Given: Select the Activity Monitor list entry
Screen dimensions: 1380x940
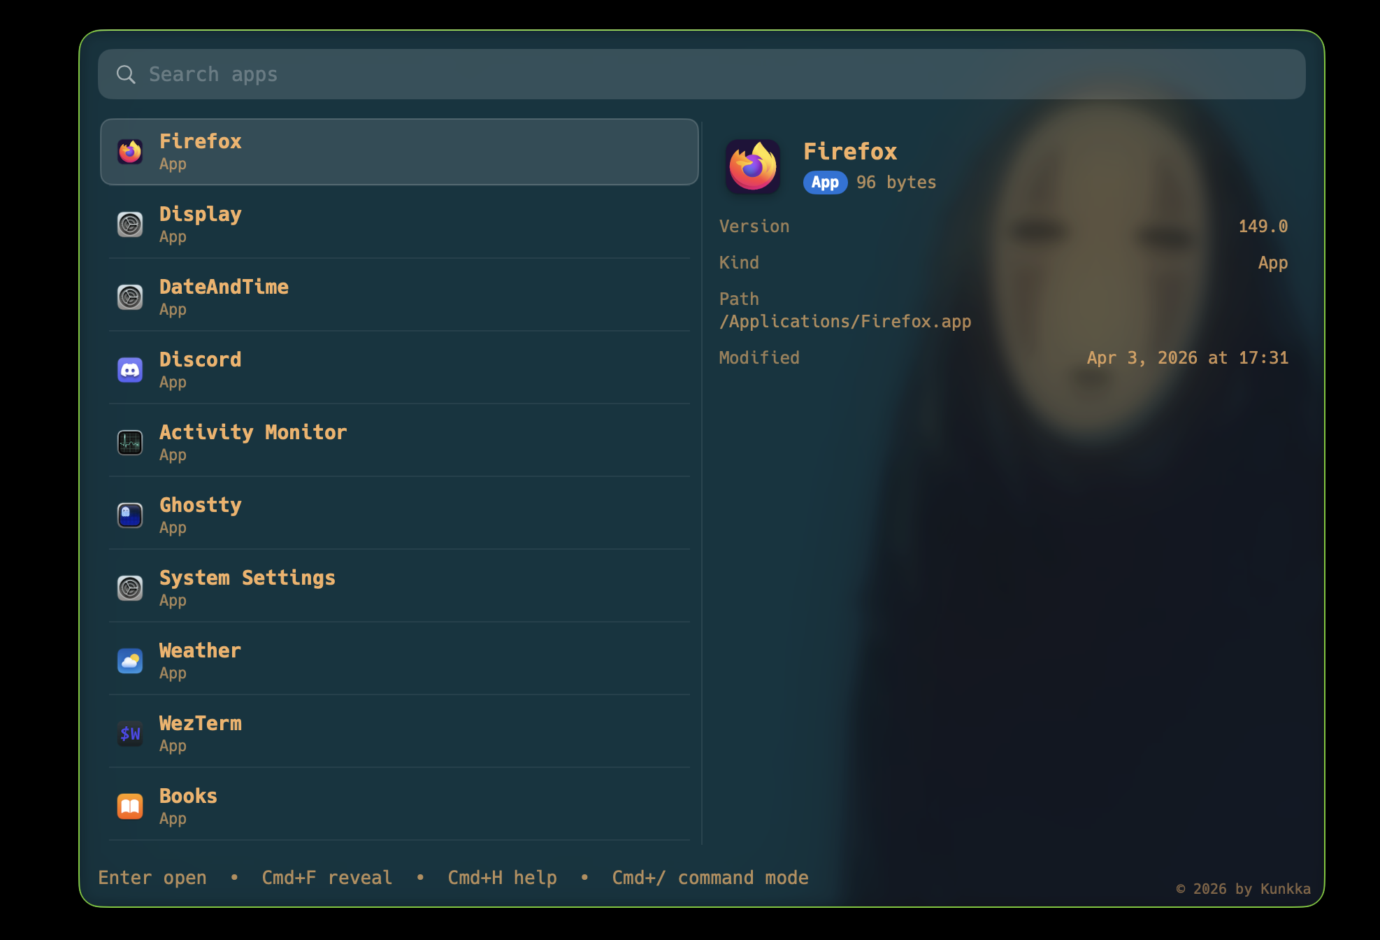Looking at the screenshot, I should [398, 442].
